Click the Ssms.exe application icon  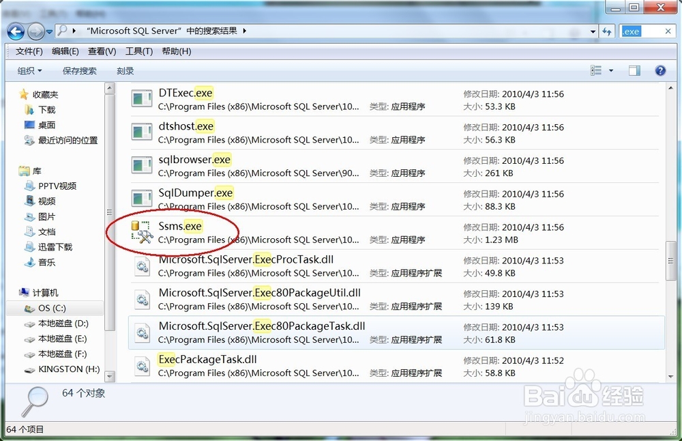click(142, 232)
